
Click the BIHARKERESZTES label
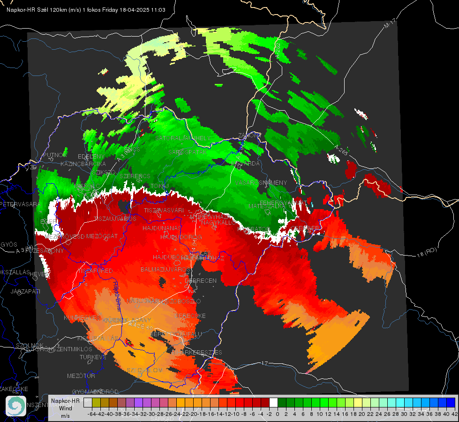pyautogui.click(x=197, y=352)
